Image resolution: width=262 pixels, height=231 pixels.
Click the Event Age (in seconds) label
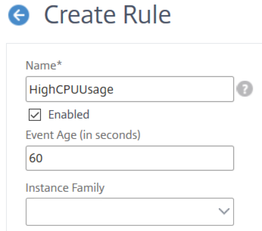83,135
